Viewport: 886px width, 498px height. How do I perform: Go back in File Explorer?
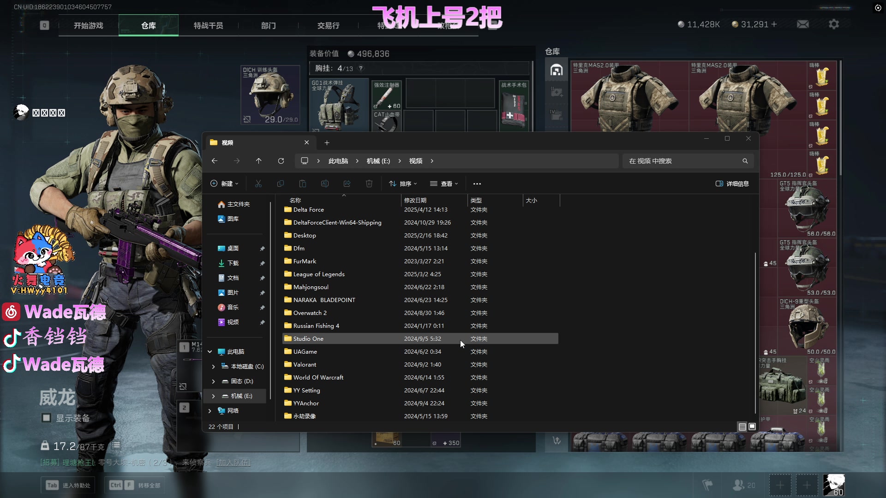coord(214,161)
